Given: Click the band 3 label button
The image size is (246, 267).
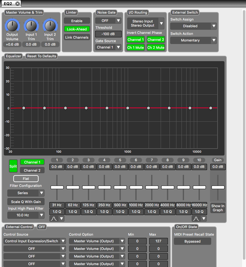Looking at the screenshot, I should (x=89, y=160).
